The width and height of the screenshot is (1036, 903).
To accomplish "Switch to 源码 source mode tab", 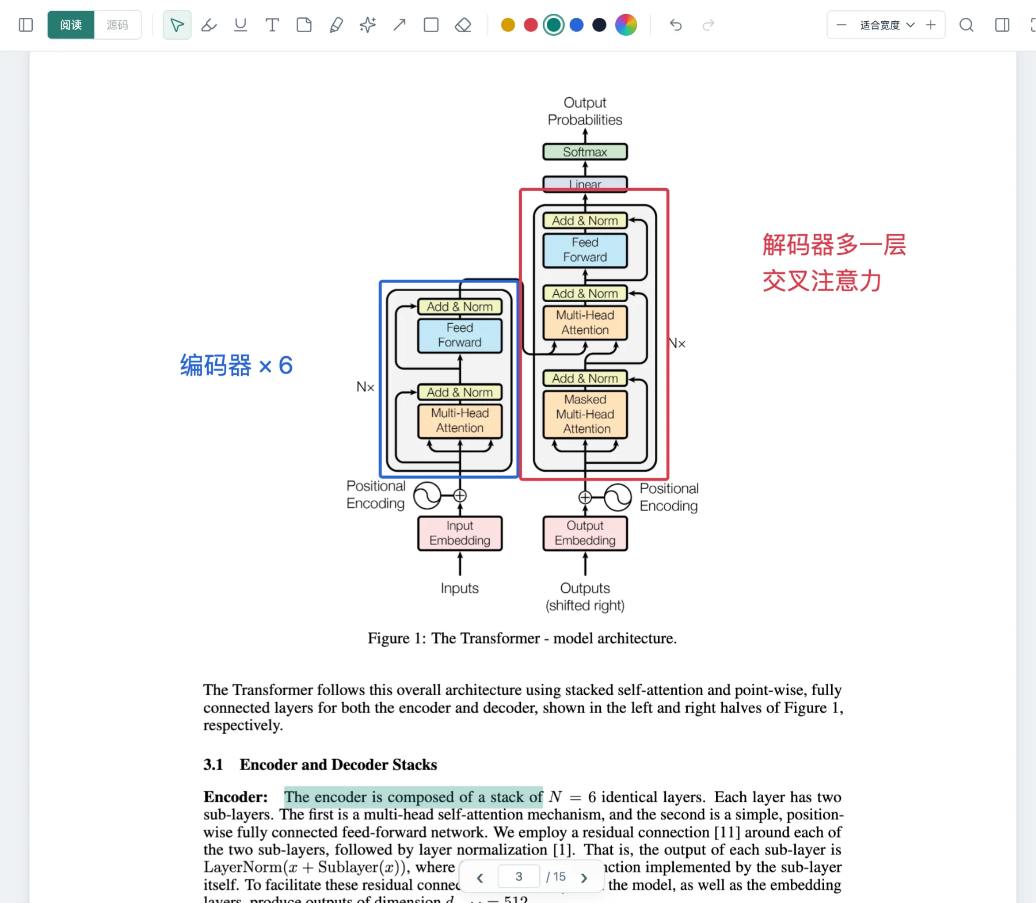I will tap(117, 25).
